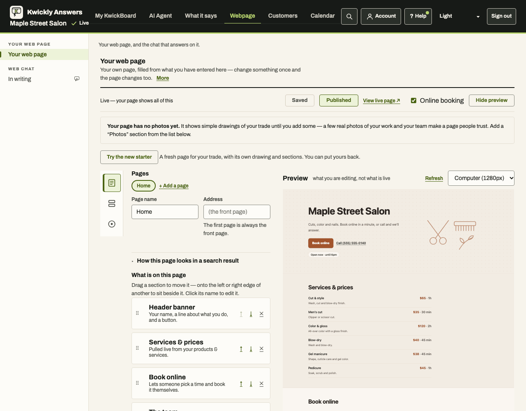This screenshot has width=526, height=411.
Task: Select the stacked rows icon in the editor rail
Action: click(112, 203)
